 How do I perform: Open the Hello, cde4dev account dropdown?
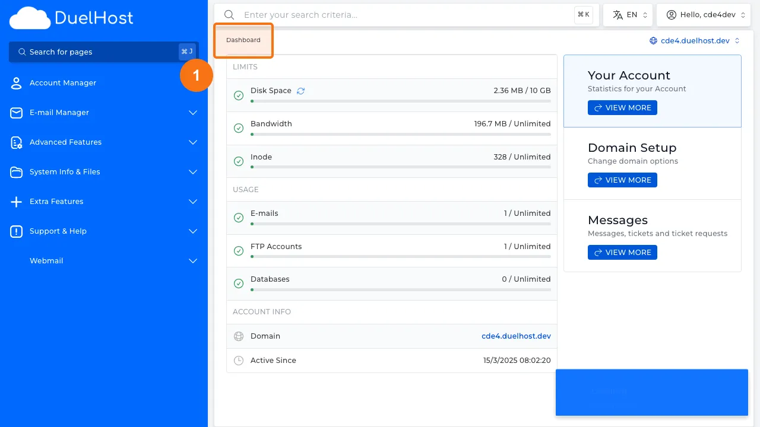[704, 14]
